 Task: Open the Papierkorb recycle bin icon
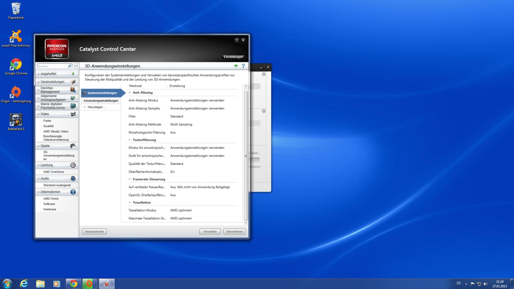coord(16,11)
